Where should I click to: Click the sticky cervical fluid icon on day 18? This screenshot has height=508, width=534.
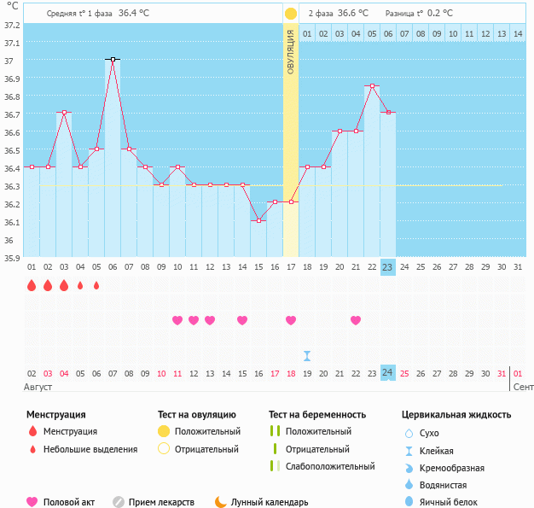click(307, 355)
